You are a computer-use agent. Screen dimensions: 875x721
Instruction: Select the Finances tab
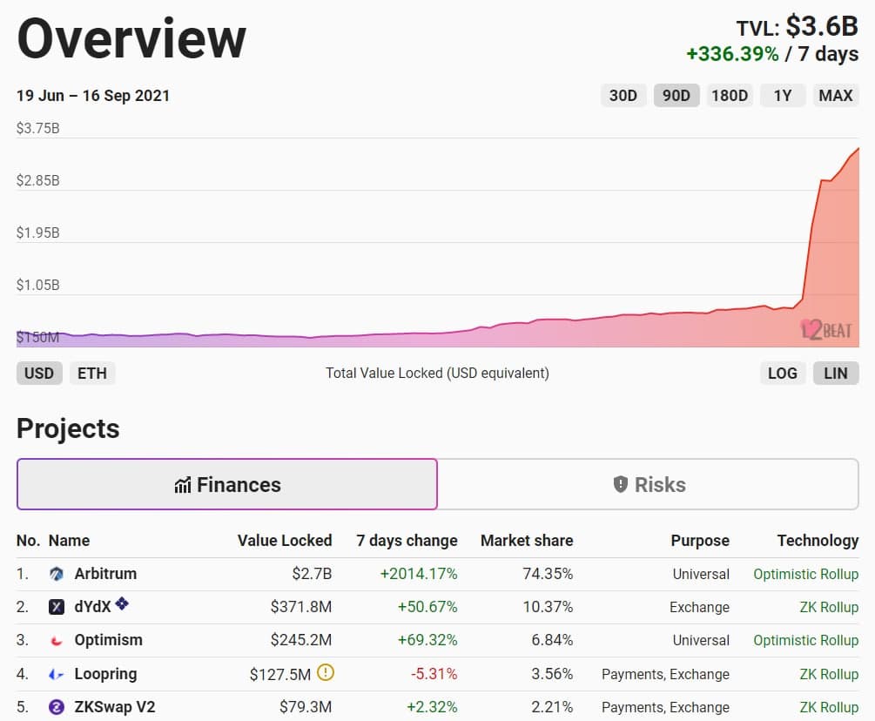(x=227, y=484)
